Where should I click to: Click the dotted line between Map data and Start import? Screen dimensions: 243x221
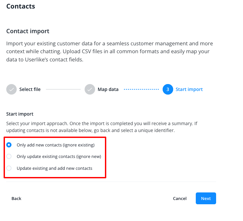[x=141, y=89]
